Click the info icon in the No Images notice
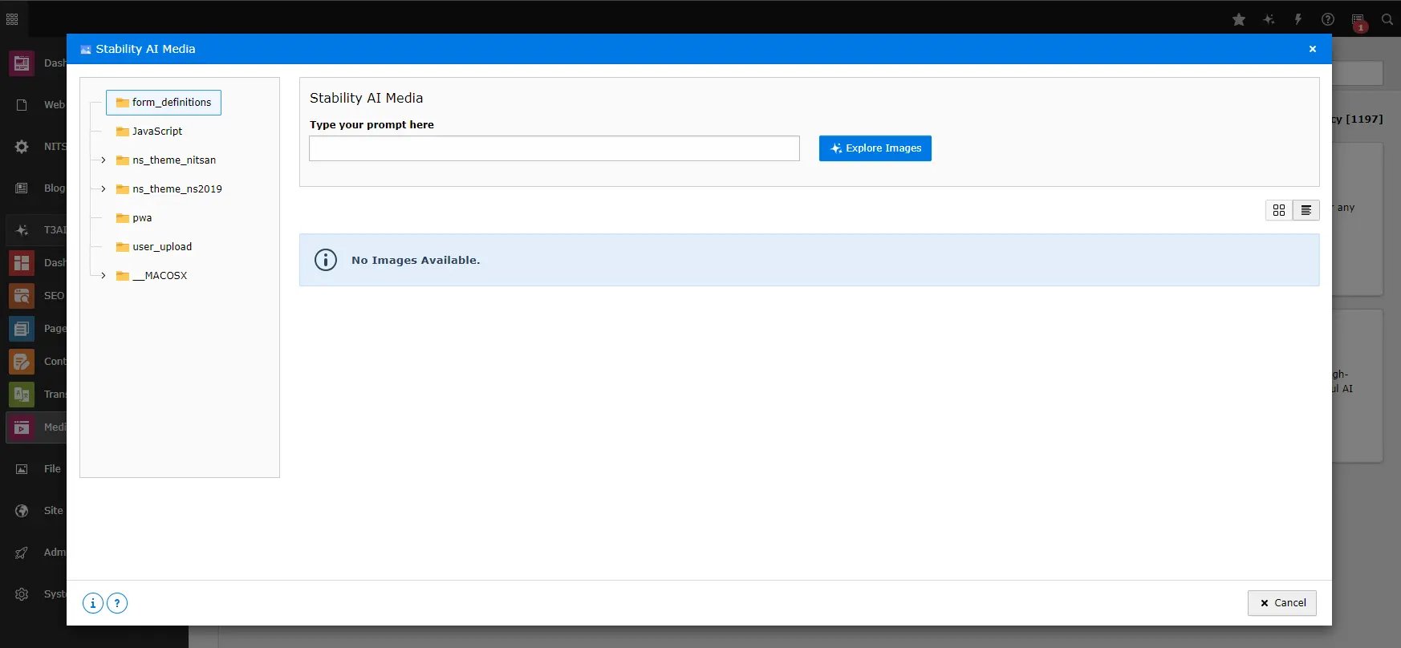The height and width of the screenshot is (648, 1401). click(326, 260)
